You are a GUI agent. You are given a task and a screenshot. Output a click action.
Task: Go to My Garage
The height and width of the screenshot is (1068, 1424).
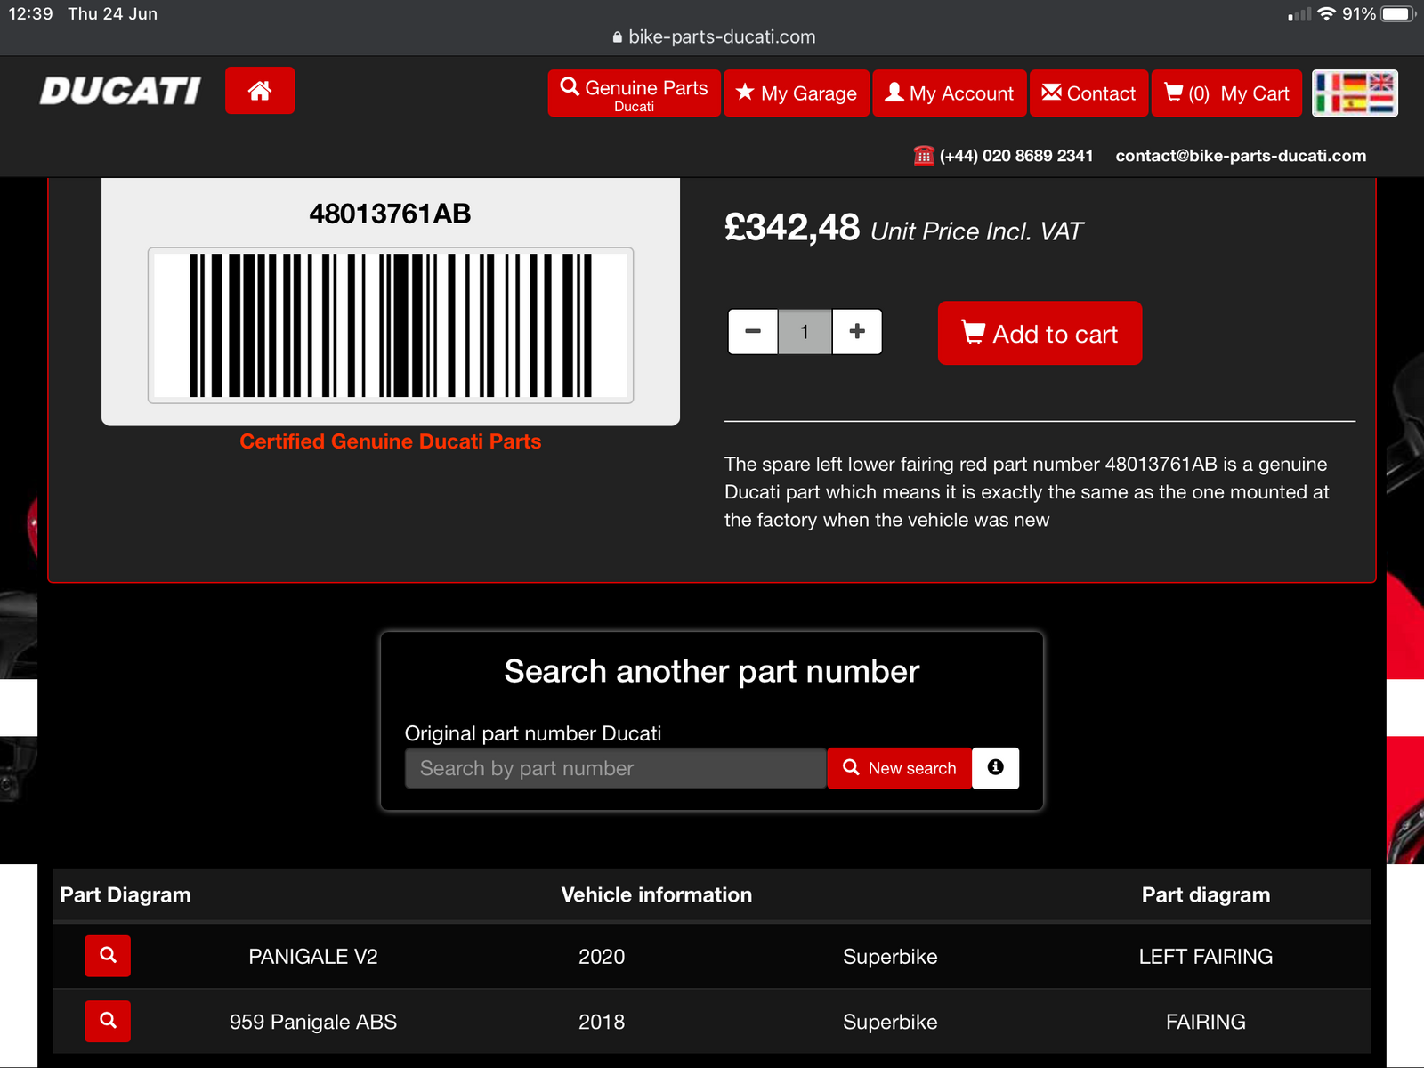click(x=797, y=93)
